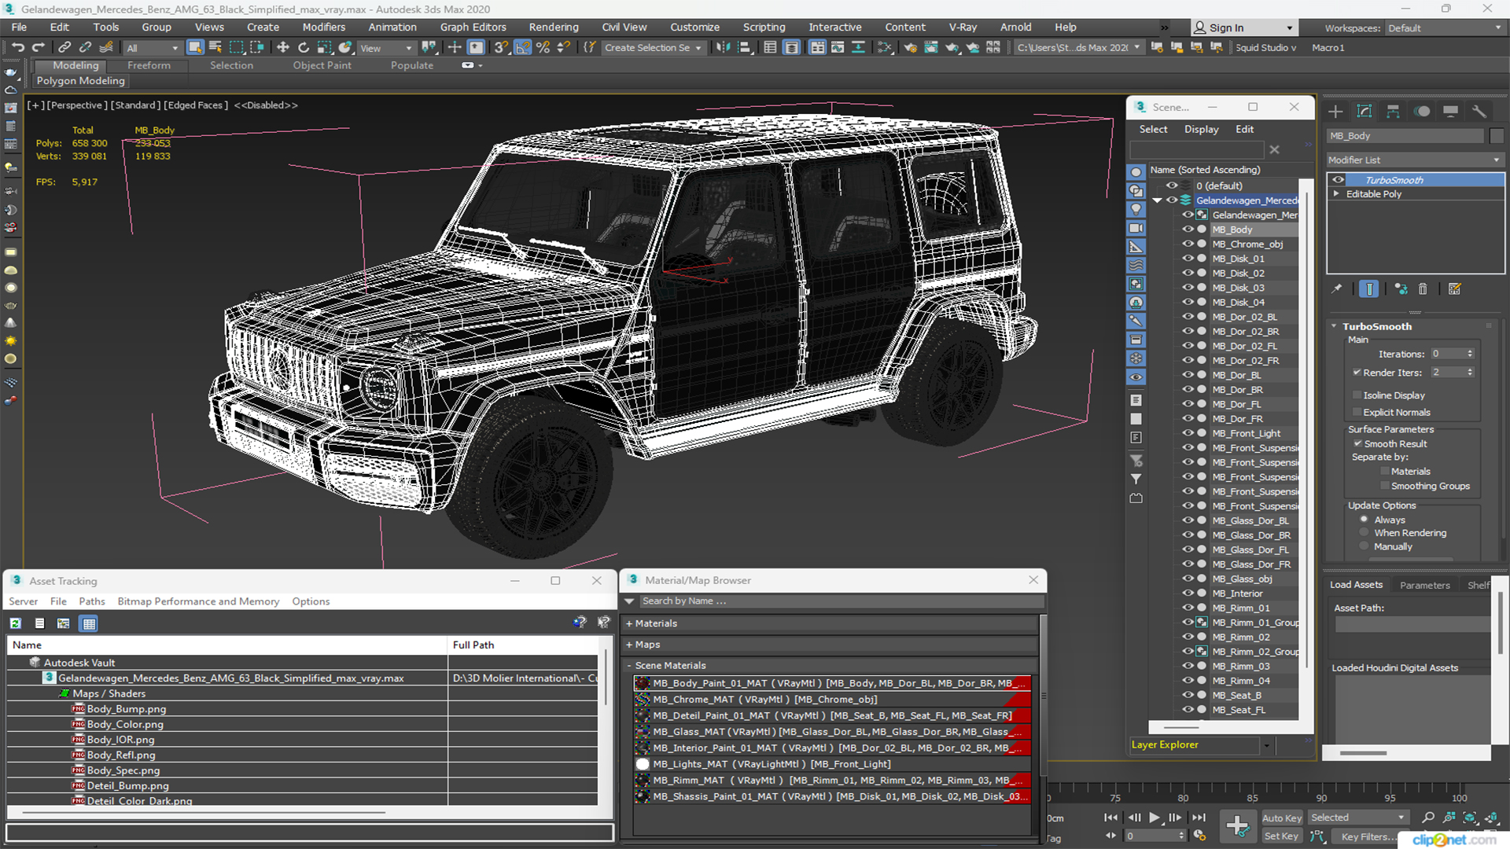
Task: Enable Explicit Normals checkbox
Action: click(1357, 413)
